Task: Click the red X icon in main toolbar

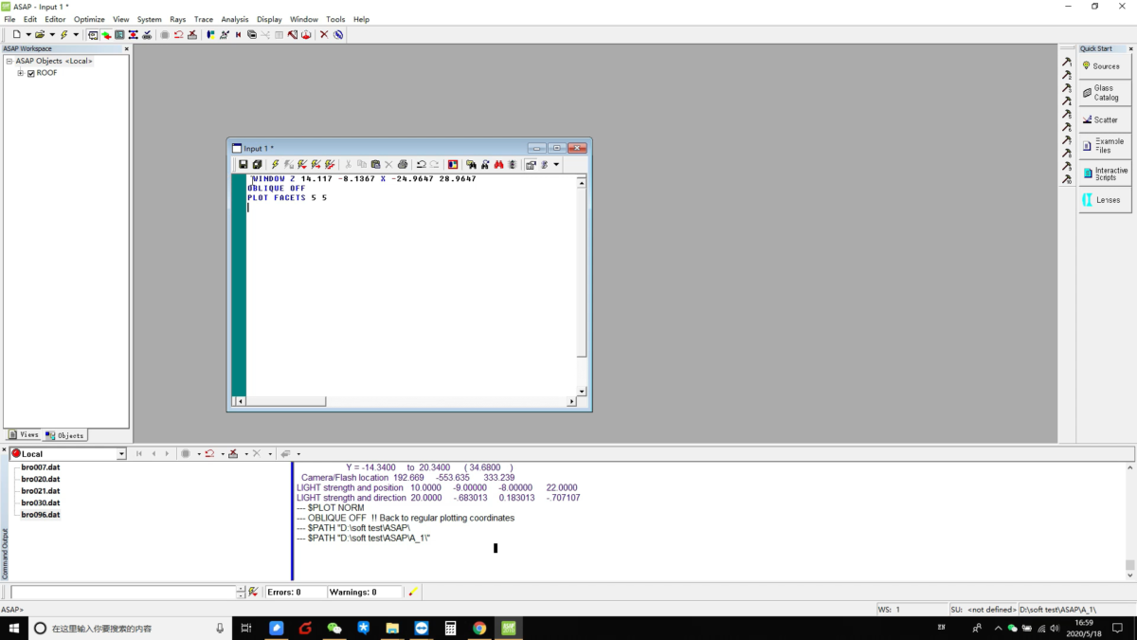Action: 324,35
